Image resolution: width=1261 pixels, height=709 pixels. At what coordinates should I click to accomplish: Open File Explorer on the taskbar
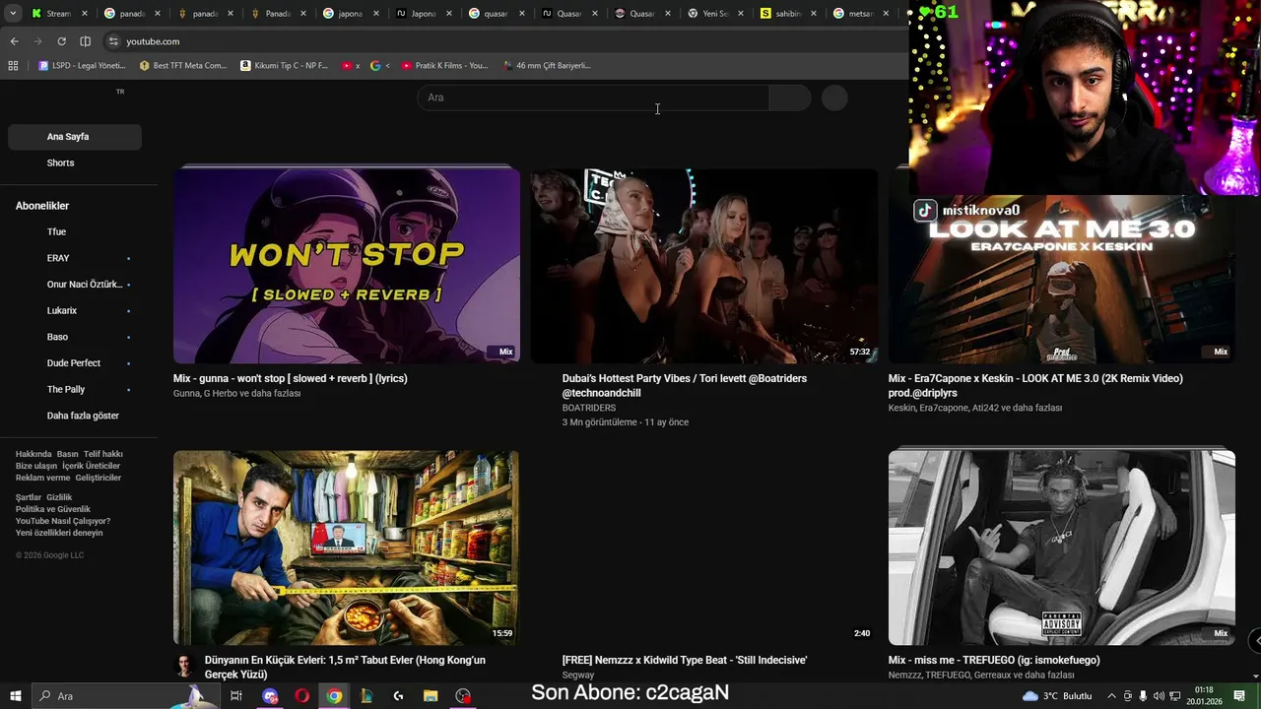coord(431,696)
